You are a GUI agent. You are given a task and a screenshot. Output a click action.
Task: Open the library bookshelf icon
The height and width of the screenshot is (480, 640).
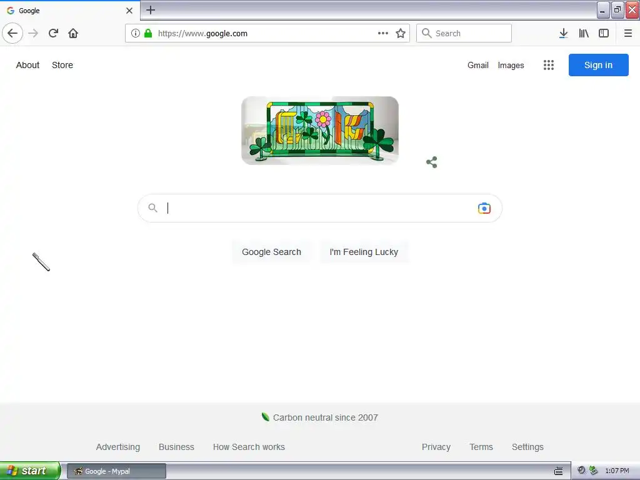(584, 34)
